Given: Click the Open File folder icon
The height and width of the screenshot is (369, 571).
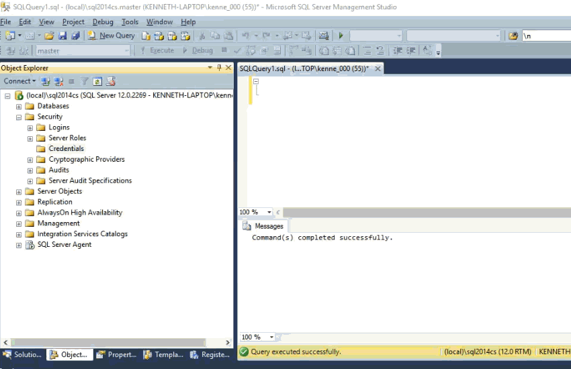Looking at the screenshot, I should pos(49,36).
